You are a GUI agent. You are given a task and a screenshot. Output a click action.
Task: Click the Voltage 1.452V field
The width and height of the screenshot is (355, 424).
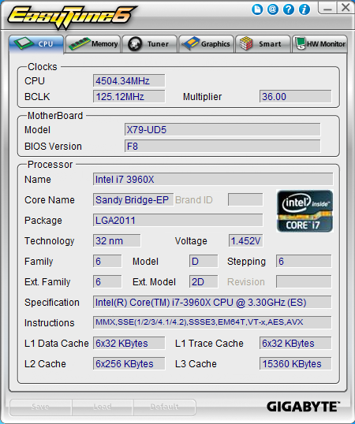[245, 240]
